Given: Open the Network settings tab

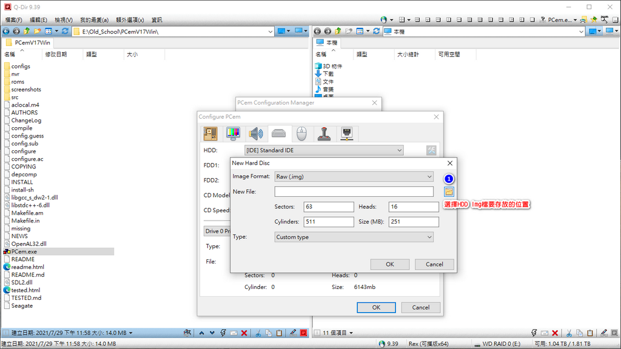Looking at the screenshot, I should click(x=347, y=134).
